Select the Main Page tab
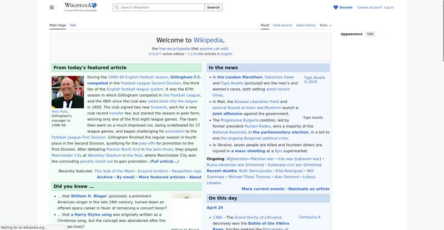 point(58,25)
